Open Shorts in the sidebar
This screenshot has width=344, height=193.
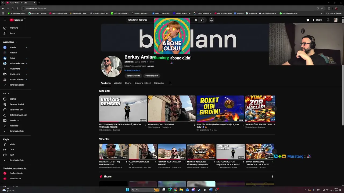pos(16,33)
